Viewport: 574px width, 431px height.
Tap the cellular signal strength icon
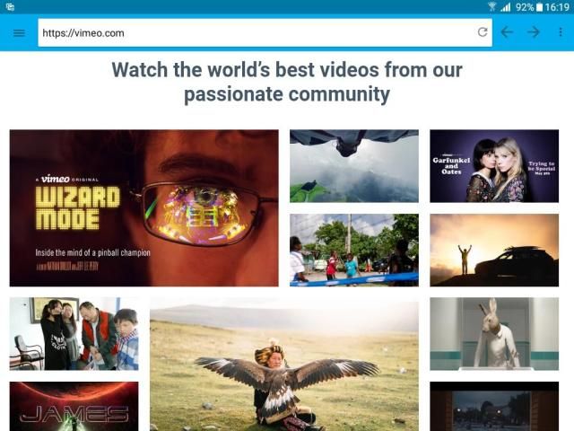coord(505,7)
